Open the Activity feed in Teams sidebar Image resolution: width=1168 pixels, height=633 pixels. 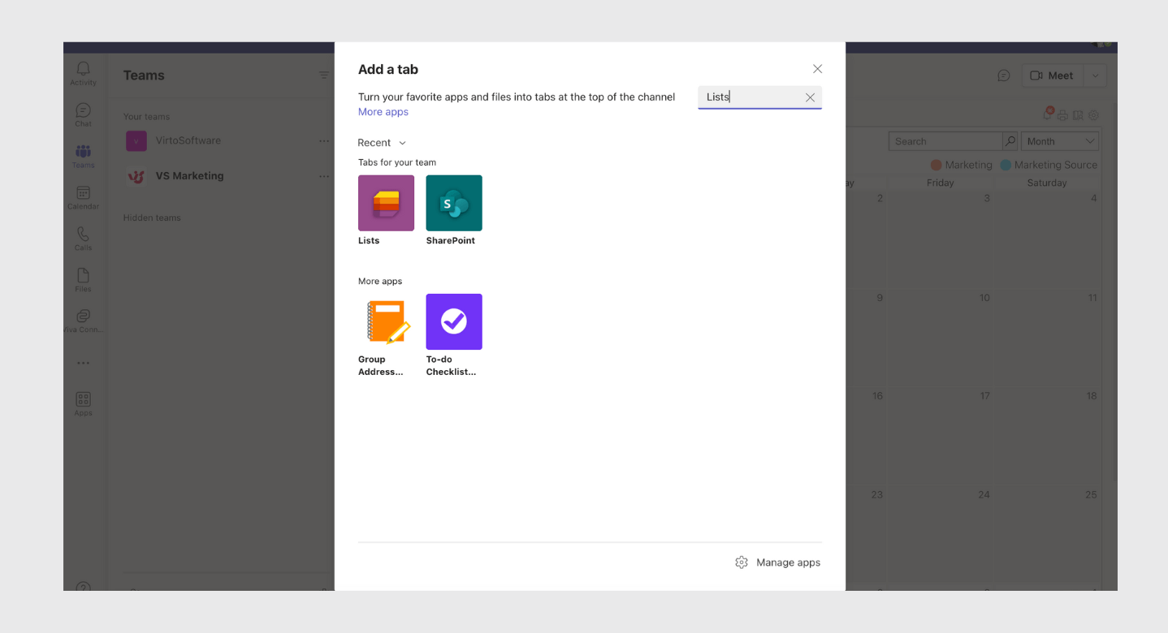[x=82, y=73]
